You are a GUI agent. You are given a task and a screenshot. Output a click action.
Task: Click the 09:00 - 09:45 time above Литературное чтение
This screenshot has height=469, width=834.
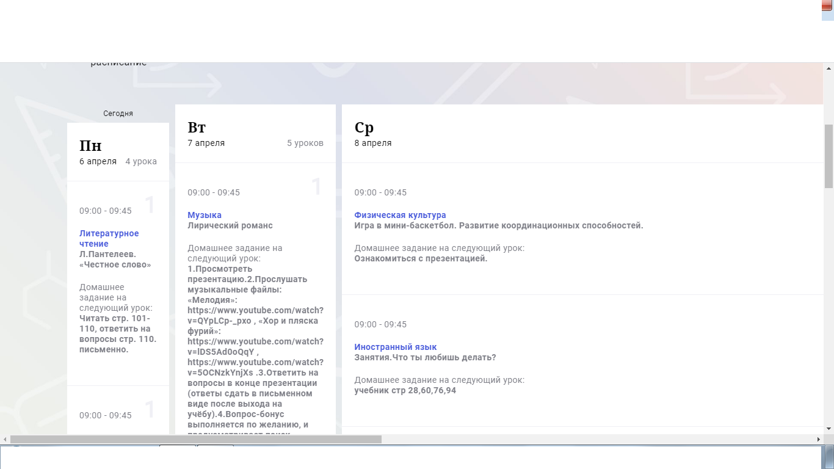click(x=106, y=211)
